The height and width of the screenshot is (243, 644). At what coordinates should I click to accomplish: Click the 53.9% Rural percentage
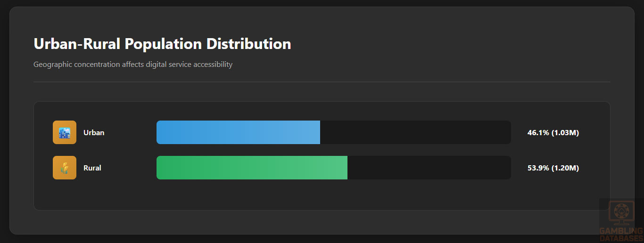[x=538, y=168]
